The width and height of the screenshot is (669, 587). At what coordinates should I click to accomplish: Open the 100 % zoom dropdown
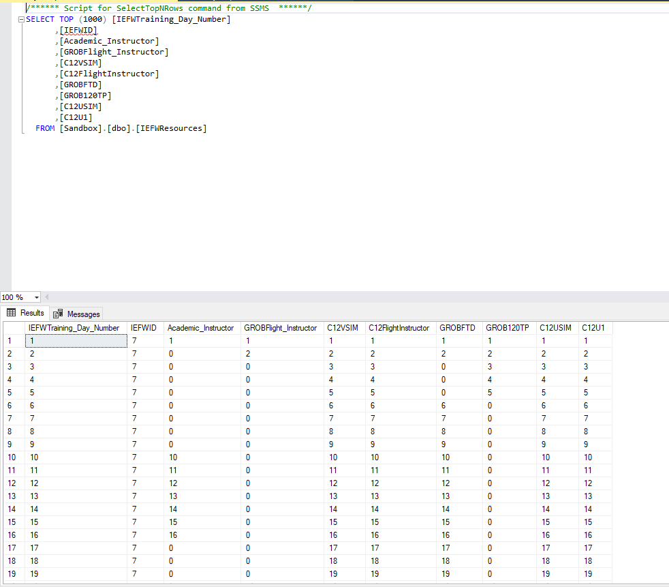(x=37, y=297)
